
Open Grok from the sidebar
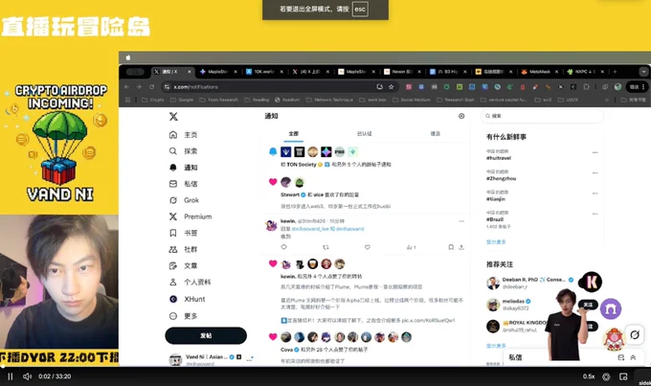click(184, 200)
